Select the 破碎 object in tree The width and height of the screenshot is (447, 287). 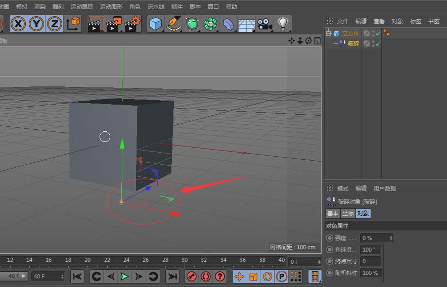(x=353, y=43)
